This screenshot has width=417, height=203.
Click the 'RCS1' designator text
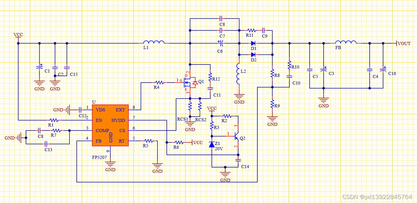tap(183, 119)
